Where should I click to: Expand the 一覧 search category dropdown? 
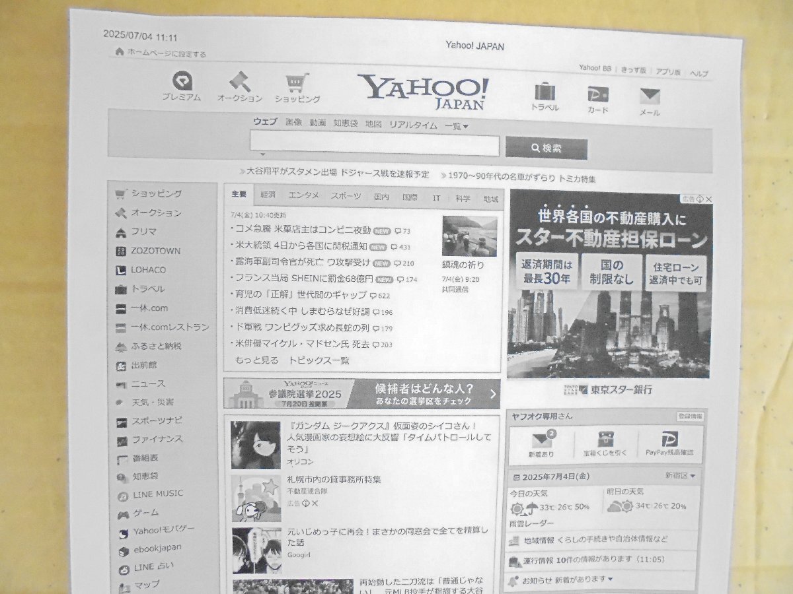457,125
